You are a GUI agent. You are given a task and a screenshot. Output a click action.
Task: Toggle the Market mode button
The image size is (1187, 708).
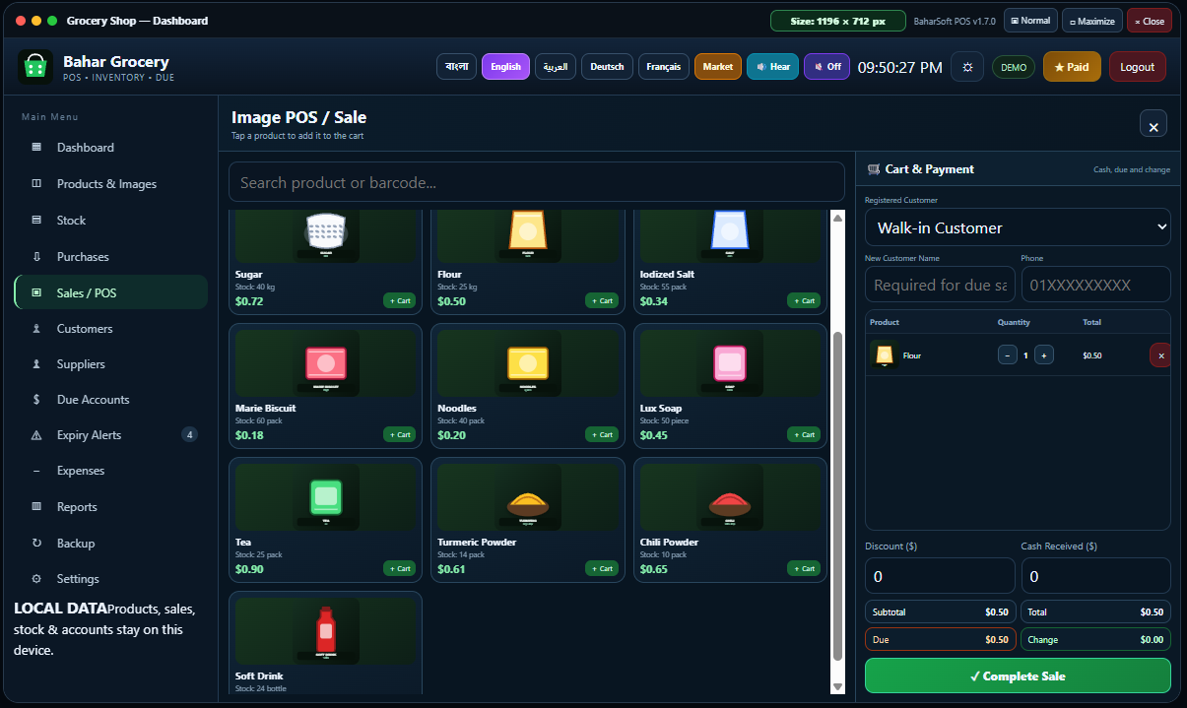[x=717, y=67]
